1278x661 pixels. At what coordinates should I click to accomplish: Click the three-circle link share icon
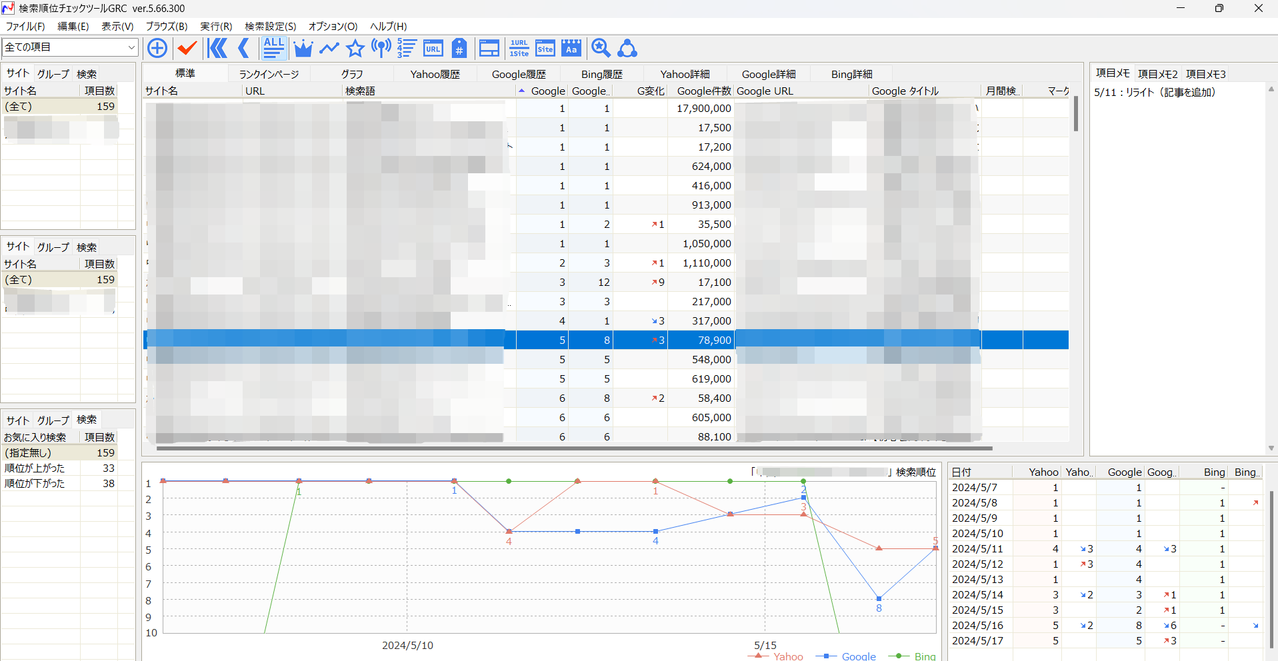coord(627,48)
